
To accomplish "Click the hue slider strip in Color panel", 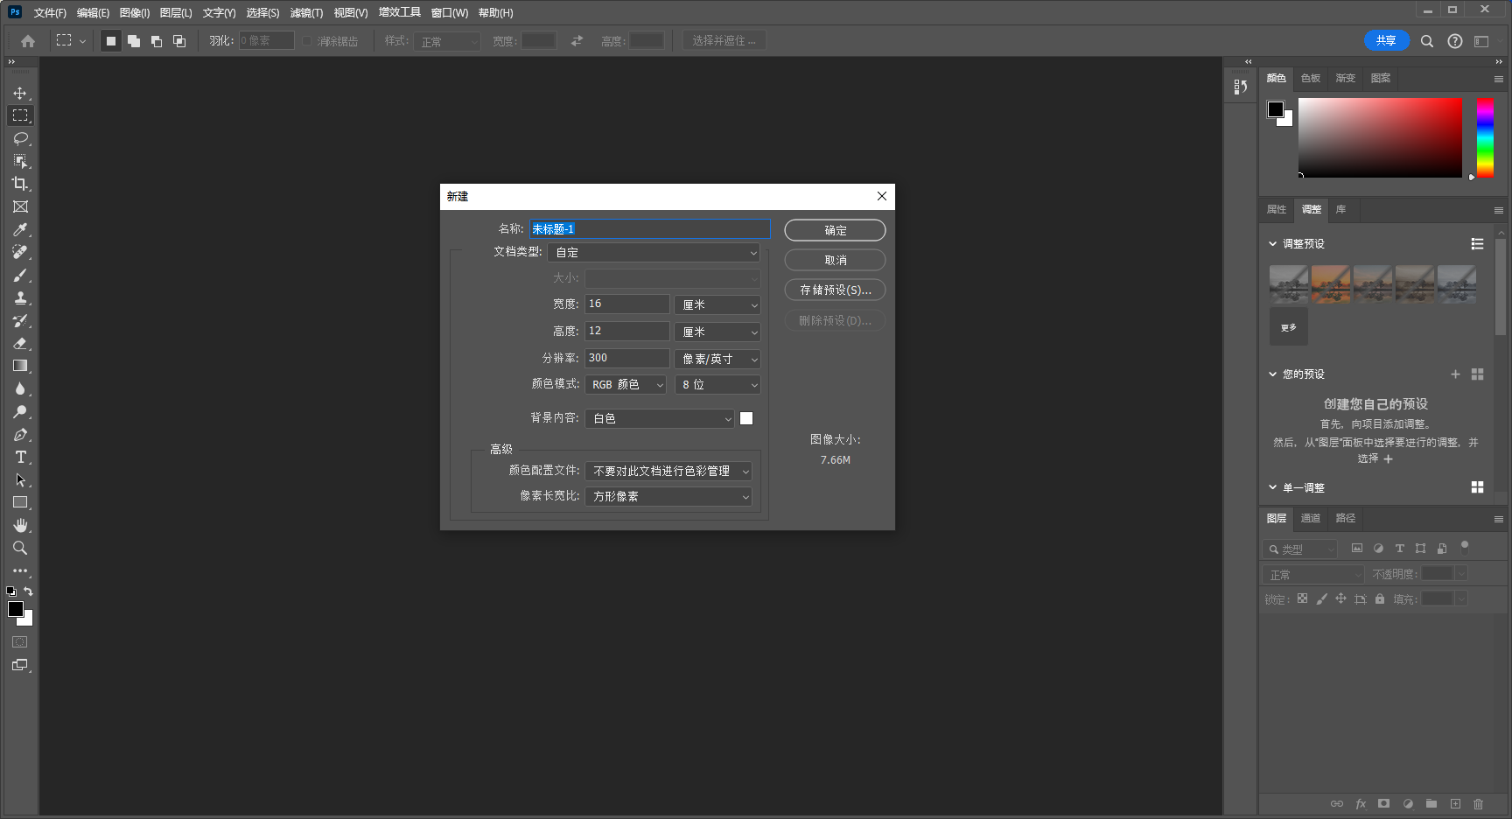I will coord(1485,137).
